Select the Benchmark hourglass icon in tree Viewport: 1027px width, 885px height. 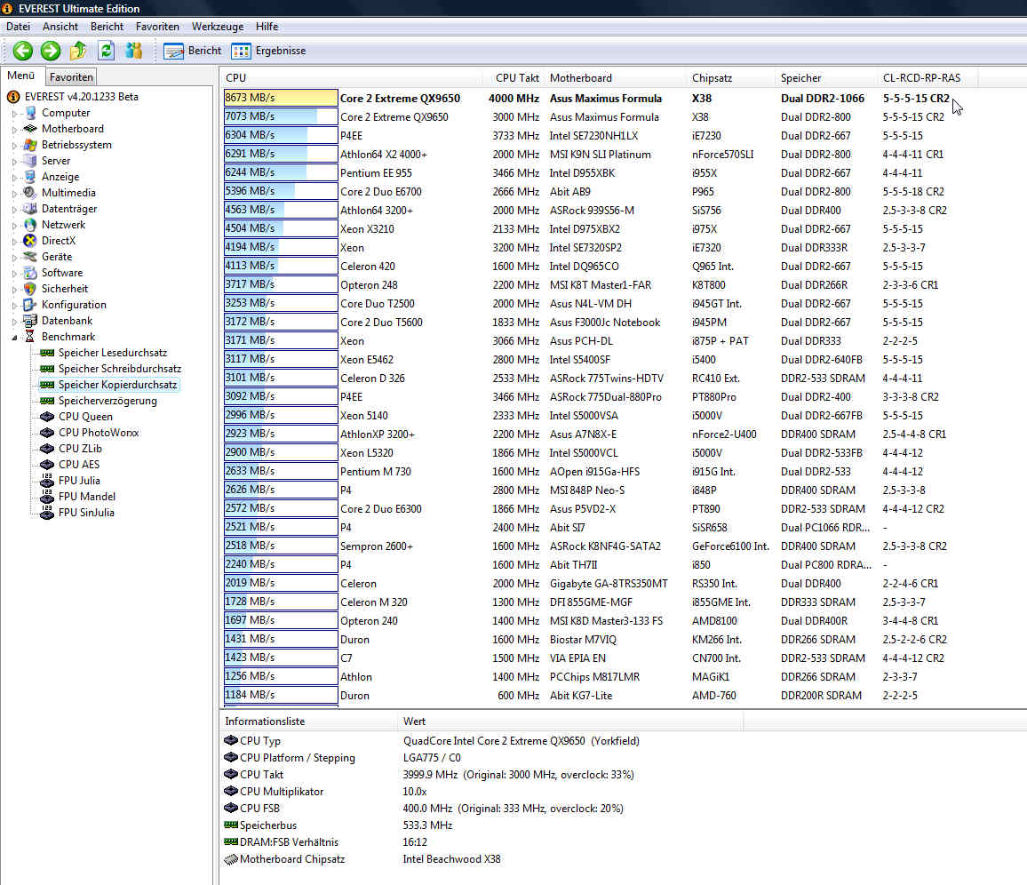[30, 337]
